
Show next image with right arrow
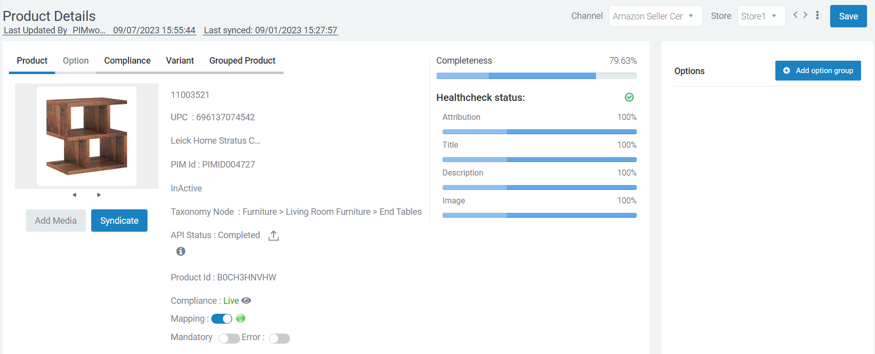99,195
